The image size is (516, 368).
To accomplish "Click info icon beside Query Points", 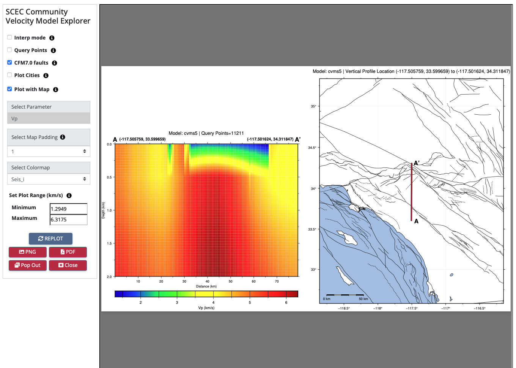I will point(53,51).
